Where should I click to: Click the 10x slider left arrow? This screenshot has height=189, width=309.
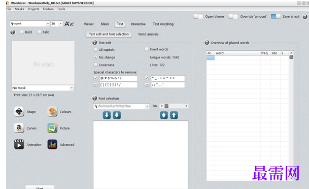161,106
